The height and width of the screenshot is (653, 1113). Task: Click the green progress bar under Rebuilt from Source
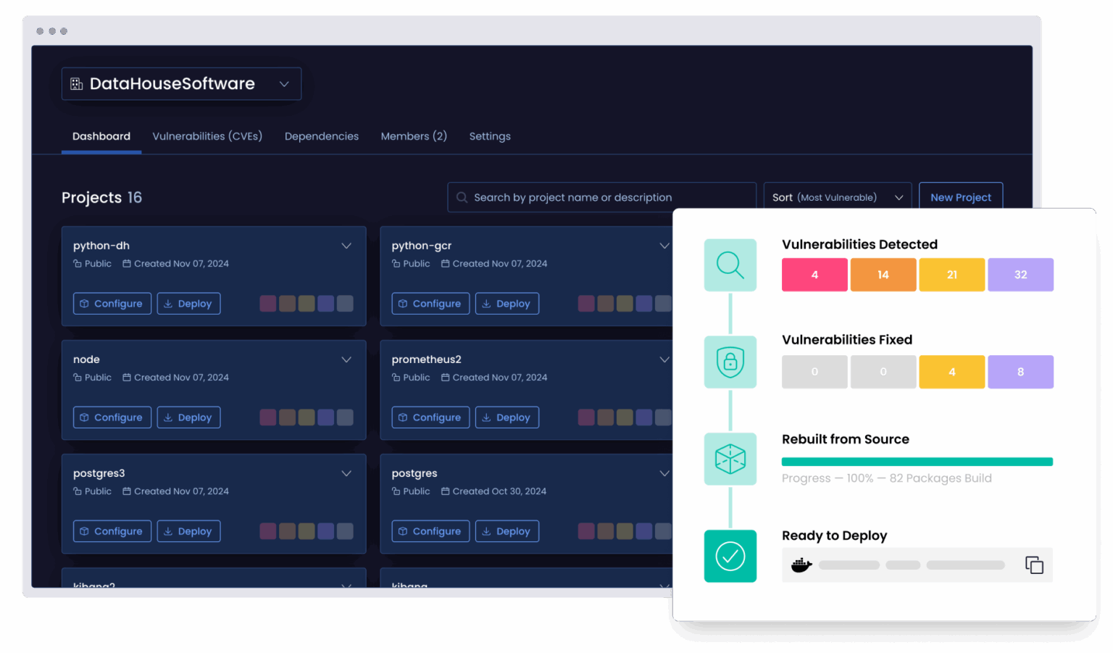pos(917,461)
